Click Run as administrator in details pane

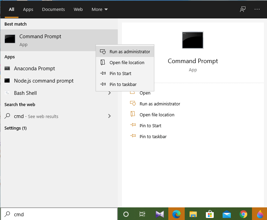point(160,104)
